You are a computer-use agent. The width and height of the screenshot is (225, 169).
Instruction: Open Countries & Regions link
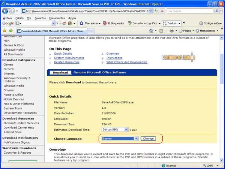click(x=17, y=153)
